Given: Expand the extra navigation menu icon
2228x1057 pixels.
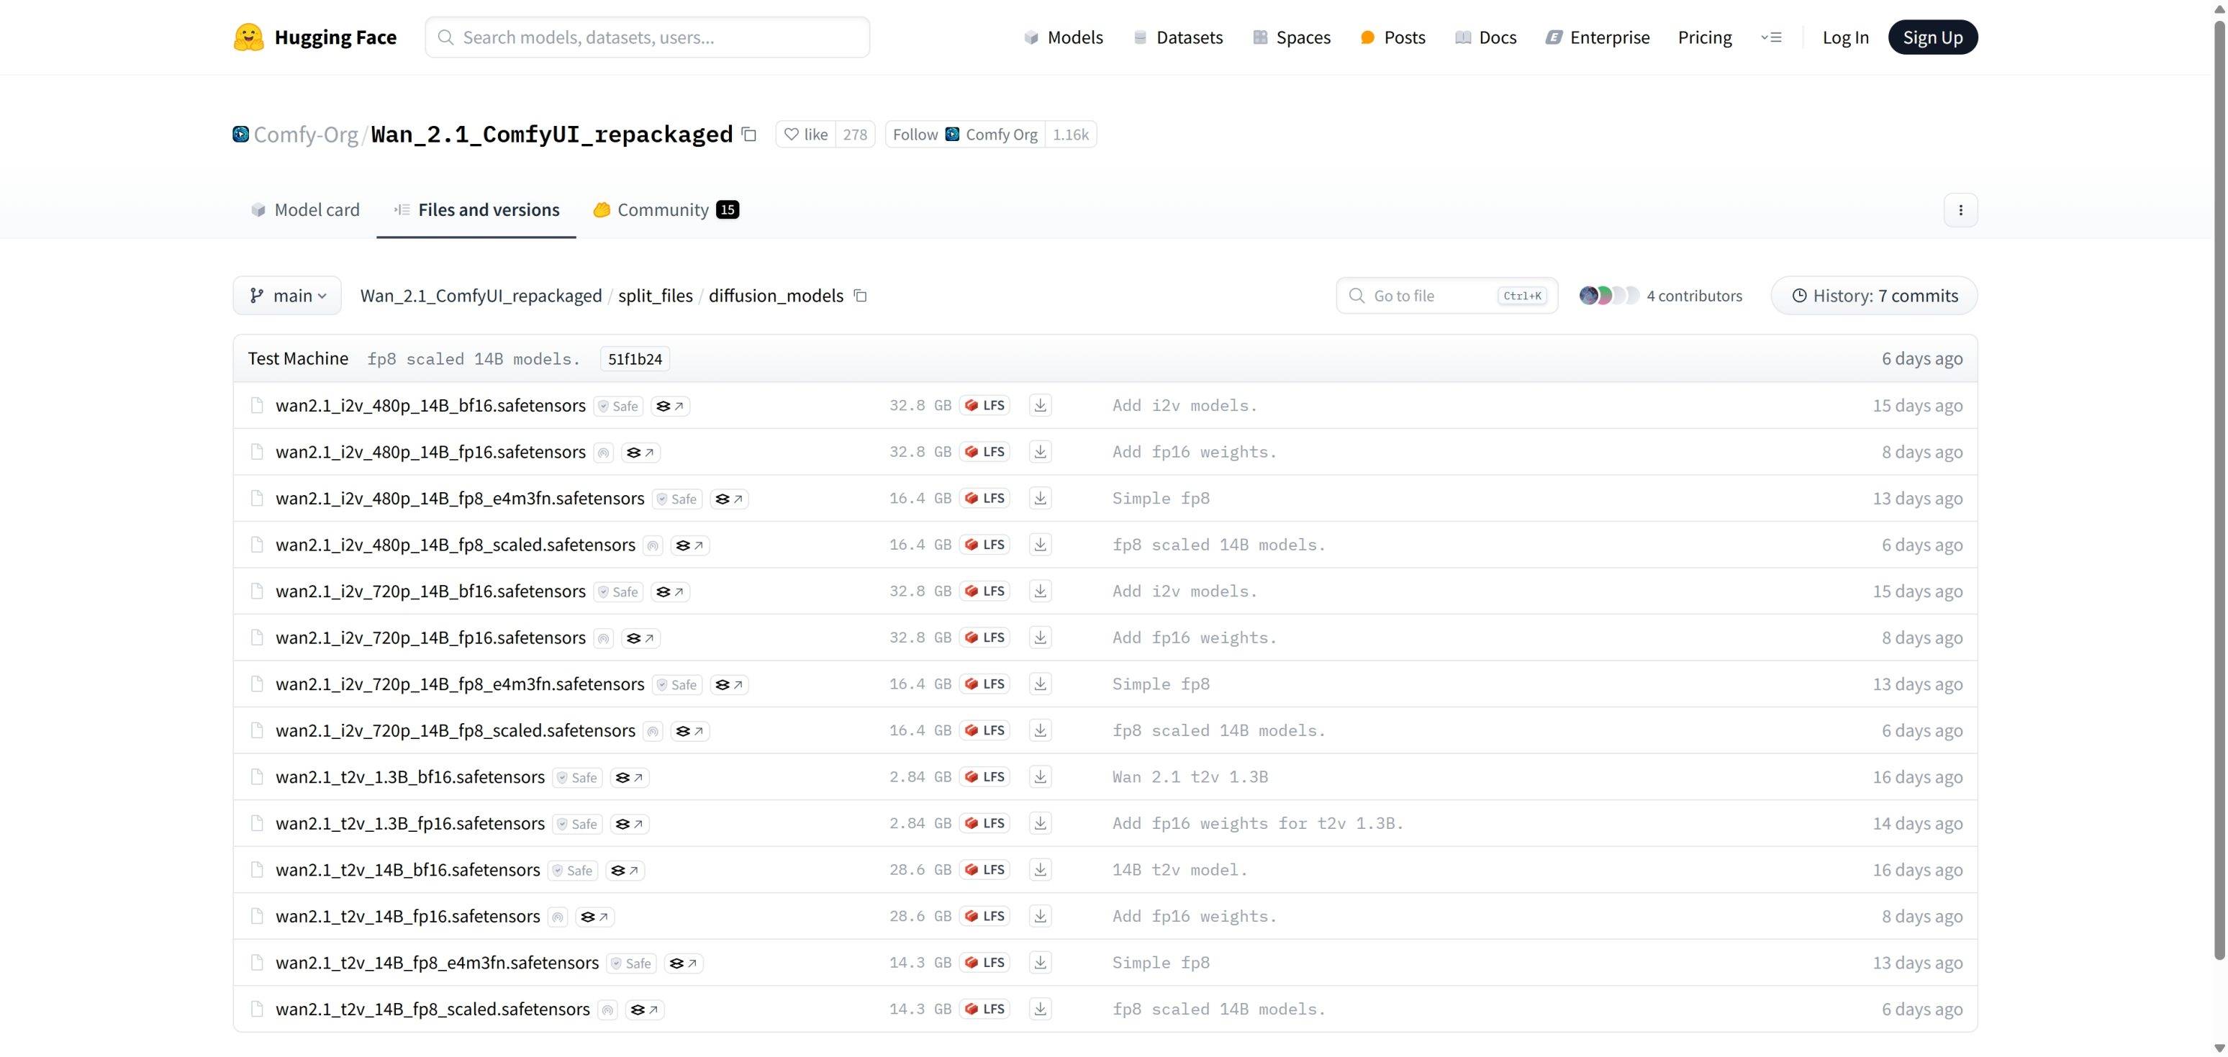Looking at the screenshot, I should 1770,37.
